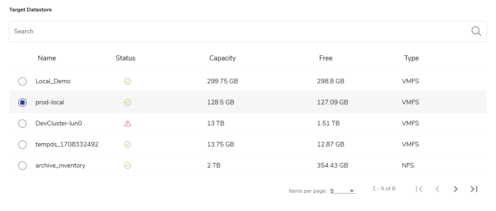This screenshot has width=496, height=211.
Task: Sort by the Capacity column header
Action: coord(222,58)
